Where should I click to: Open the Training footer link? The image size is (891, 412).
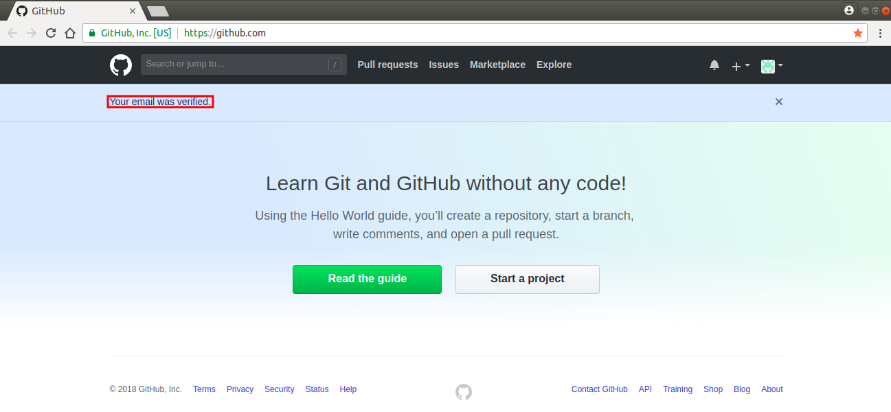(x=677, y=389)
